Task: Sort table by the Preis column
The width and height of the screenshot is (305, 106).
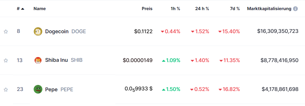Action: 147,9
